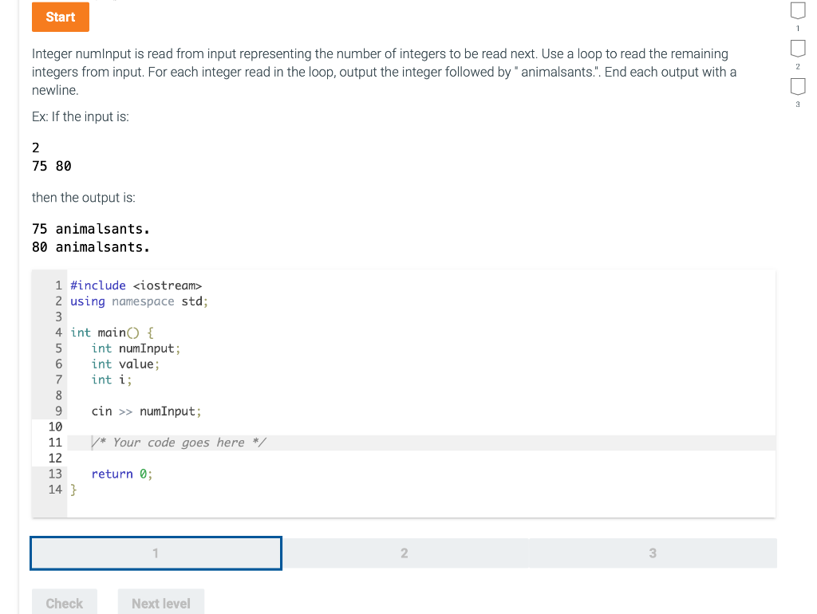This screenshot has height=614, width=817.
Task: Switch to level tab 3
Action: pyautogui.click(x=653, y=552)
